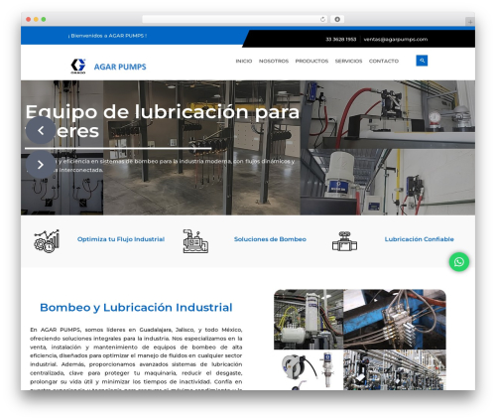Open WhatsApp chat floating button
Viewport: 496px width, 420px height.
459,262
